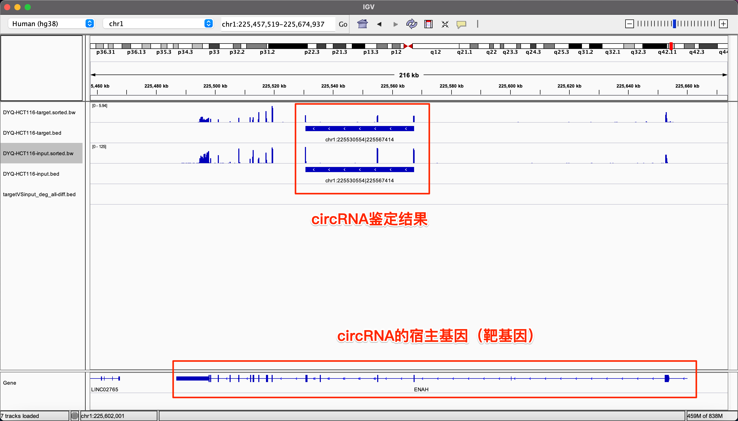
Task: Toggle the popup behavior speech bubble icon
Action: pyautogui.click(x=461, y=24)
